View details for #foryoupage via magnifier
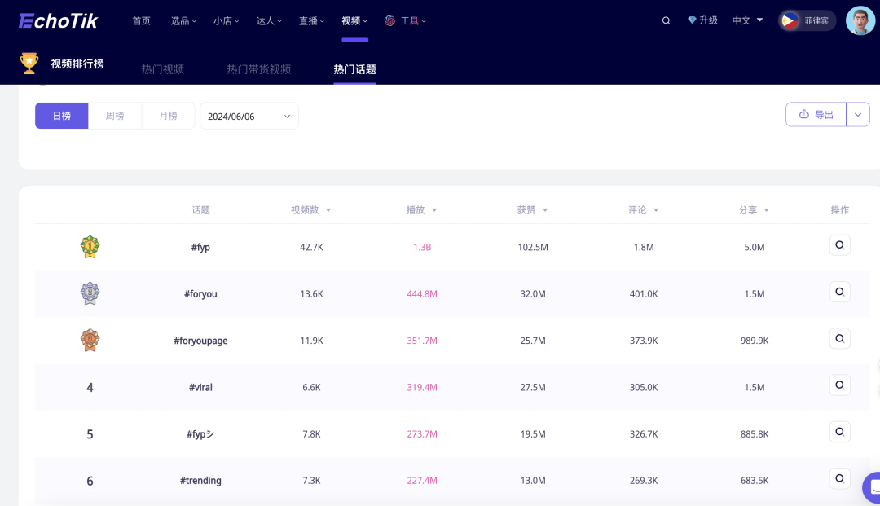Image resolution: width=880 pixels, height=506 pixels. pyautogui.click(x=839, y=338)
